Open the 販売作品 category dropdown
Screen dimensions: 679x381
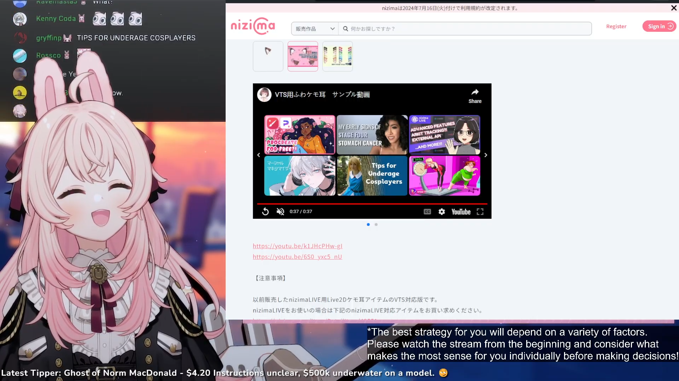click(315, 29)
